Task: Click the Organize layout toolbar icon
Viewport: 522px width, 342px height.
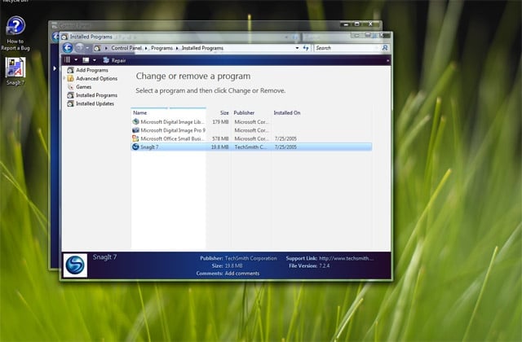Action: pos(68,59)
